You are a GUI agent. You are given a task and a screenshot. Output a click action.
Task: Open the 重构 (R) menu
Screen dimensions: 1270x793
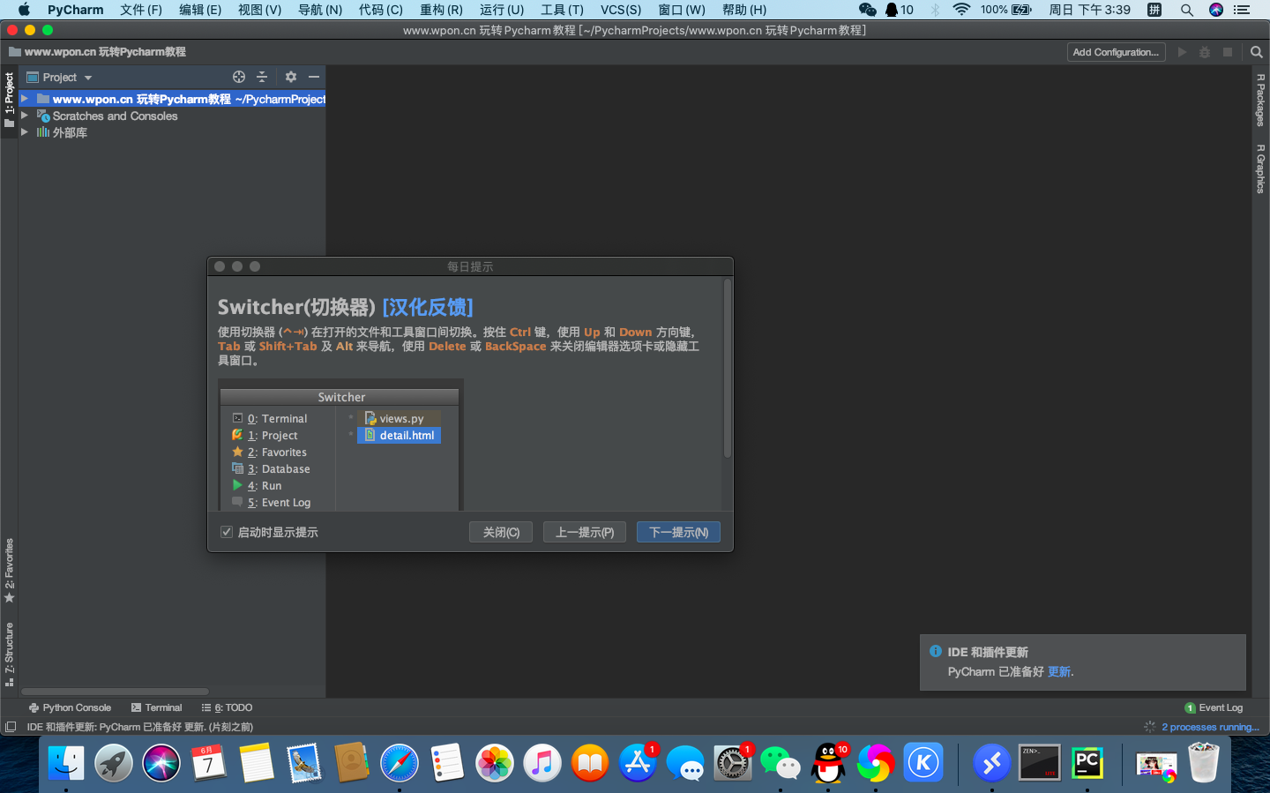pyautogui.click(x=441, y=10)
